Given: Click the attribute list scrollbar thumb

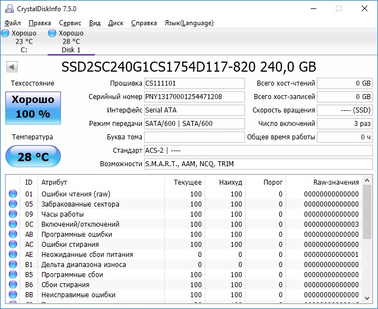Looking at the screenshot, I should point(367,212).
